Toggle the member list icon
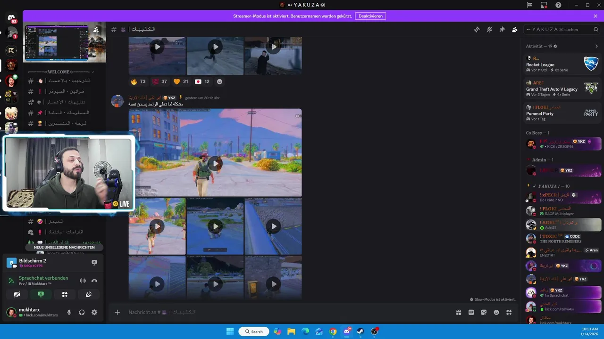Viewport: 604px width, 339px height. [515, 29]
